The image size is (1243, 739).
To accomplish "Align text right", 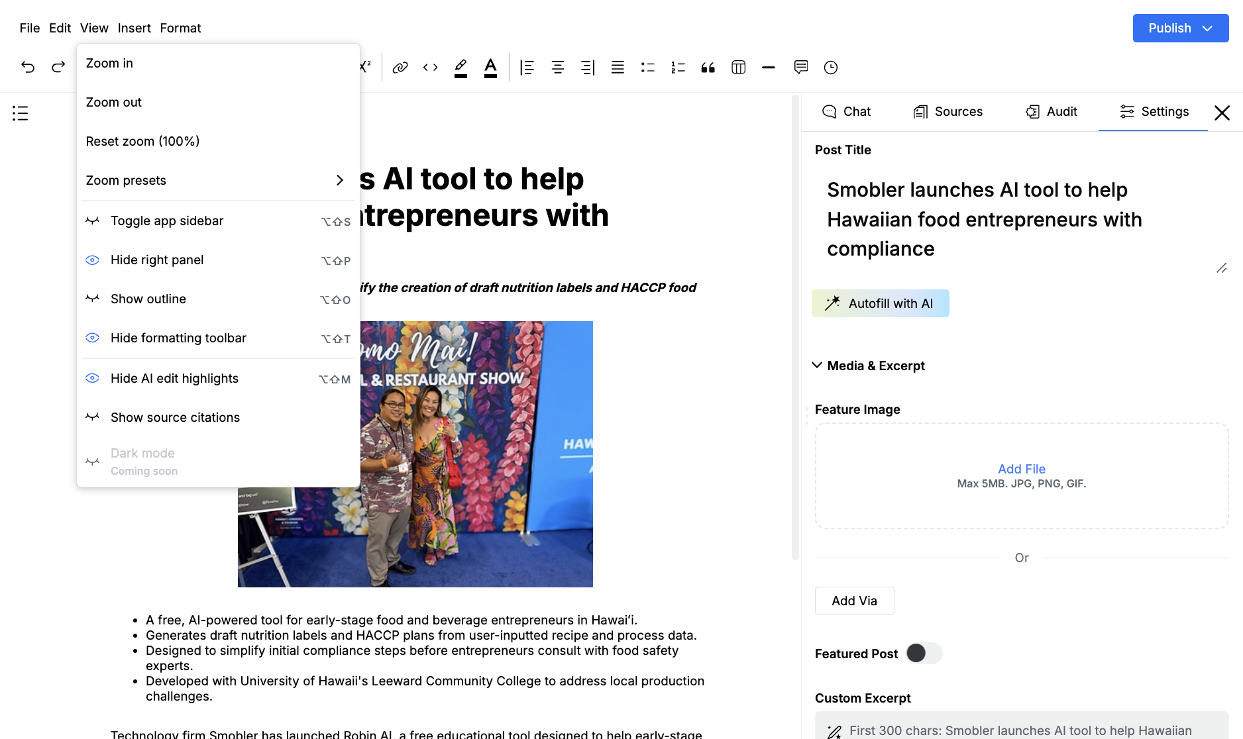I will [588, 68].
